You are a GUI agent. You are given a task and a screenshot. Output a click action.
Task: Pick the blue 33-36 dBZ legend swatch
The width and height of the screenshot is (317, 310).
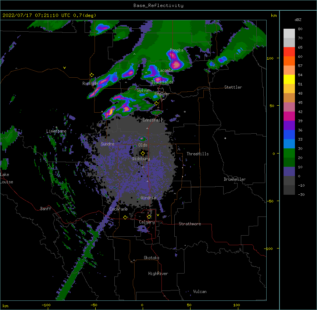click(289, 134)
